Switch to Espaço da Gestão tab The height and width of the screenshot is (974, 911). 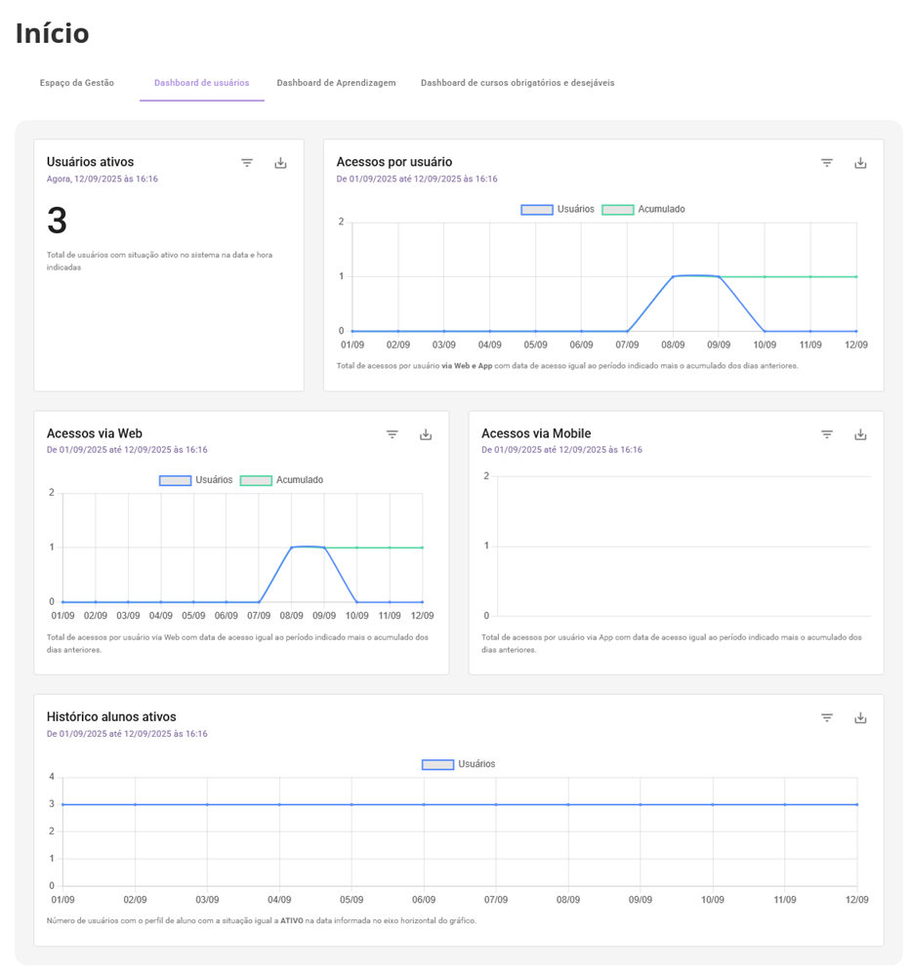tap(77, 83)
